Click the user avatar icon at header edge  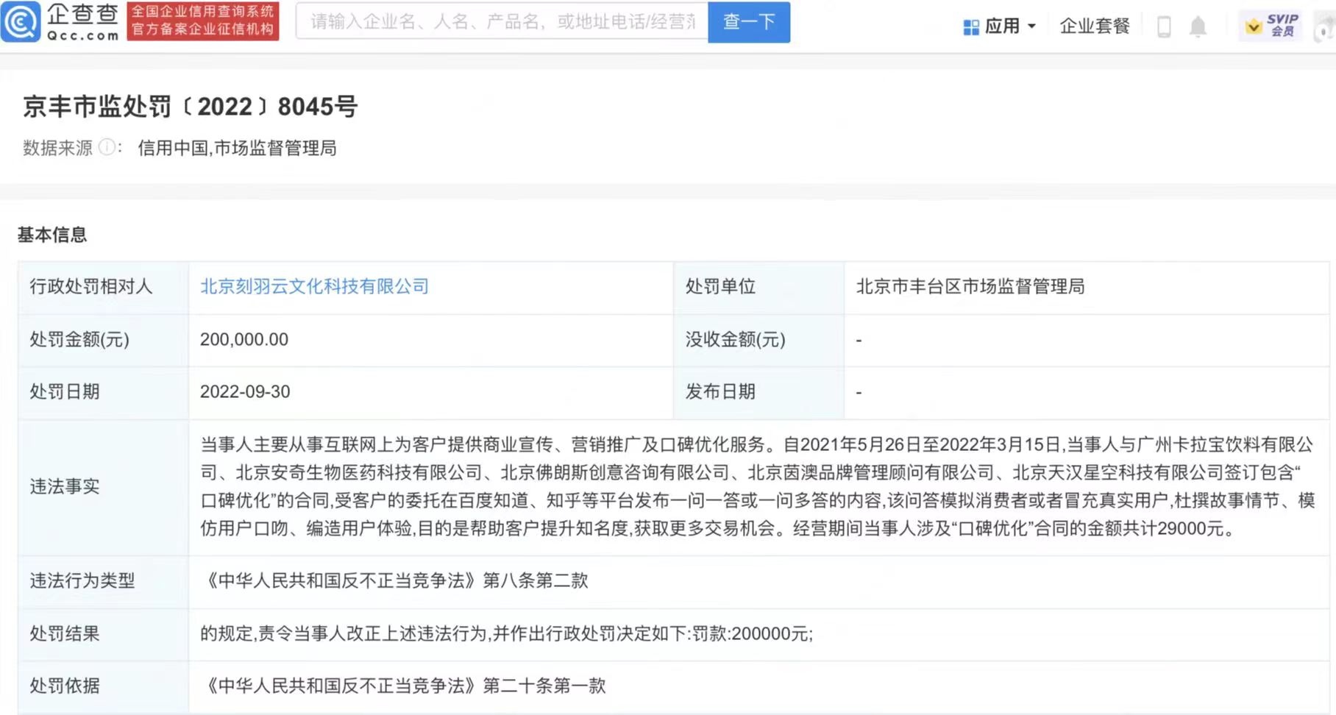pyautogui.click(x=1326, y=28)
